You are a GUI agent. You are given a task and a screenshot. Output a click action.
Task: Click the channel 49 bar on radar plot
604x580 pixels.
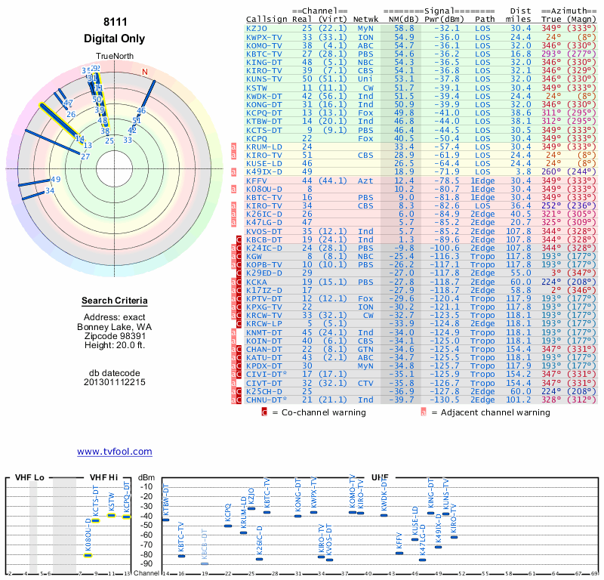click(35, 182)
